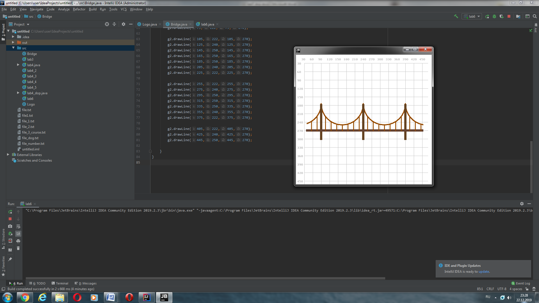Expand the .idea folder
539x303 pixels.
click(x=13, y=37)
